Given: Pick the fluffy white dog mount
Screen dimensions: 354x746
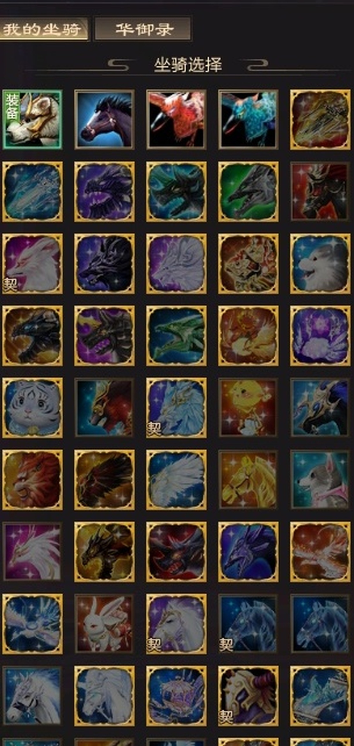Looking at the screenshot, I should click(320, 263).
